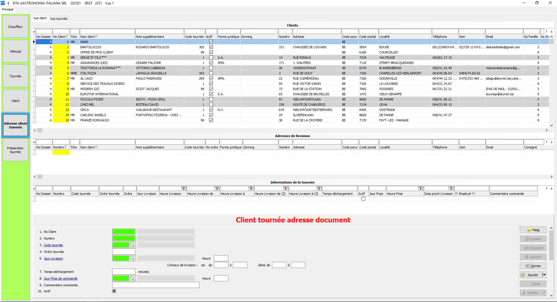This screenshot has height=302, width=557.
Task: Open calendar picker in Date proch Livraison filter
Action: point(451,189)
